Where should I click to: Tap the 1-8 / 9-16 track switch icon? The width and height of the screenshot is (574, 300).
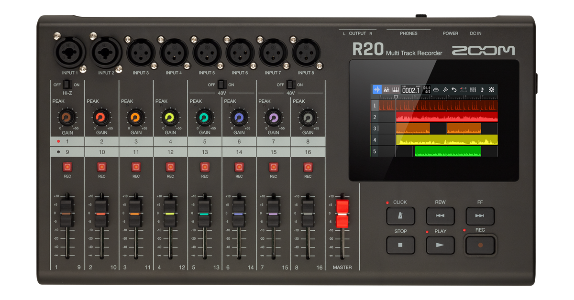tap(464, 89)
